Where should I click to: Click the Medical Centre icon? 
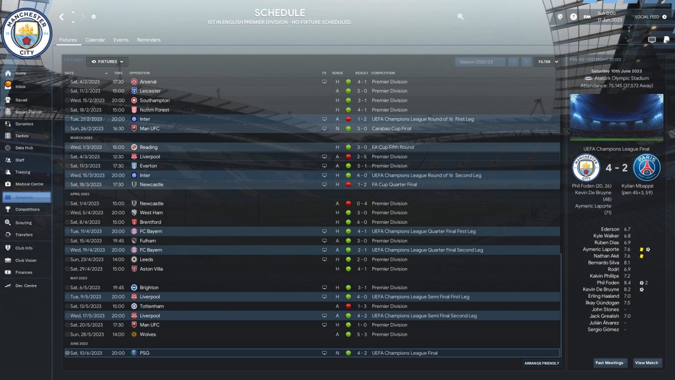8,184
